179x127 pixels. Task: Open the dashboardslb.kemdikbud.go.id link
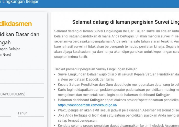87,105
